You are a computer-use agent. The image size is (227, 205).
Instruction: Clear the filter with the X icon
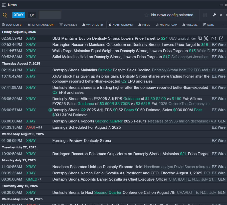(221, 15)
